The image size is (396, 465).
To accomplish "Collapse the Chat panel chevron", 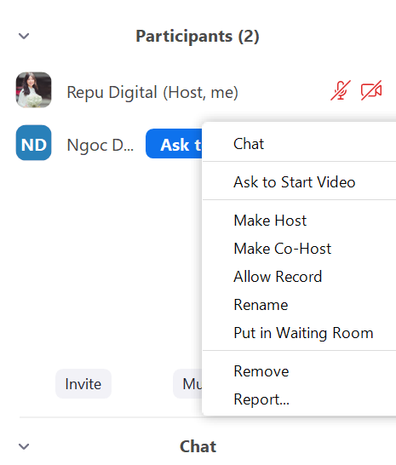I will tap(24, 446).
